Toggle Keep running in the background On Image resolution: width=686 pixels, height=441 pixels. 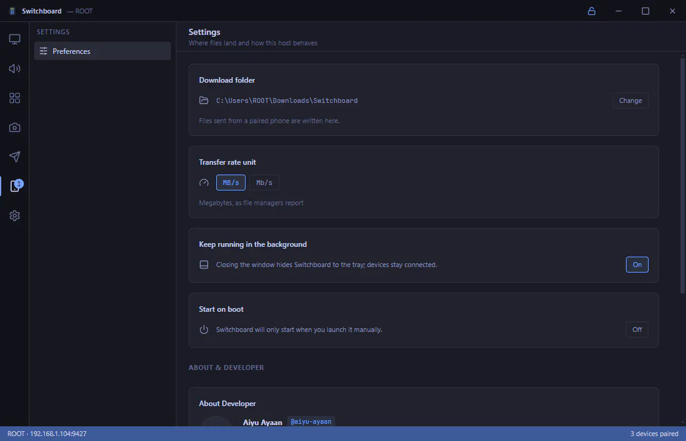637,265
